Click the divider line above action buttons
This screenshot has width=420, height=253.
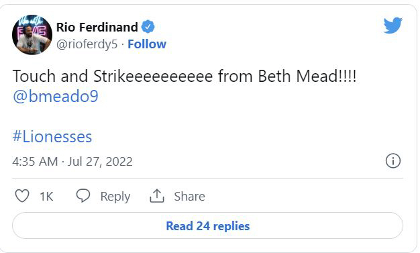coord(207,178)
